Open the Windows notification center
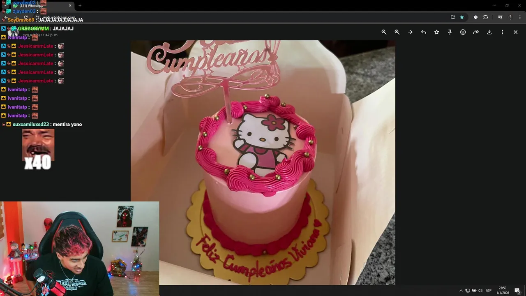This screenshot has height=296, width=526. 517,291
